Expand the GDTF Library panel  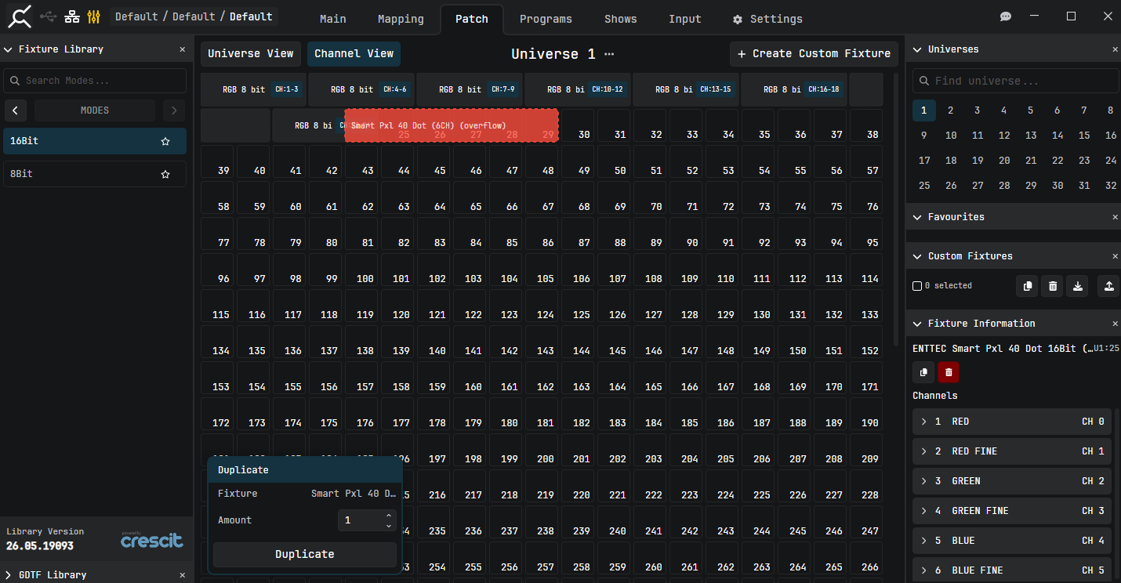point(9,575)
